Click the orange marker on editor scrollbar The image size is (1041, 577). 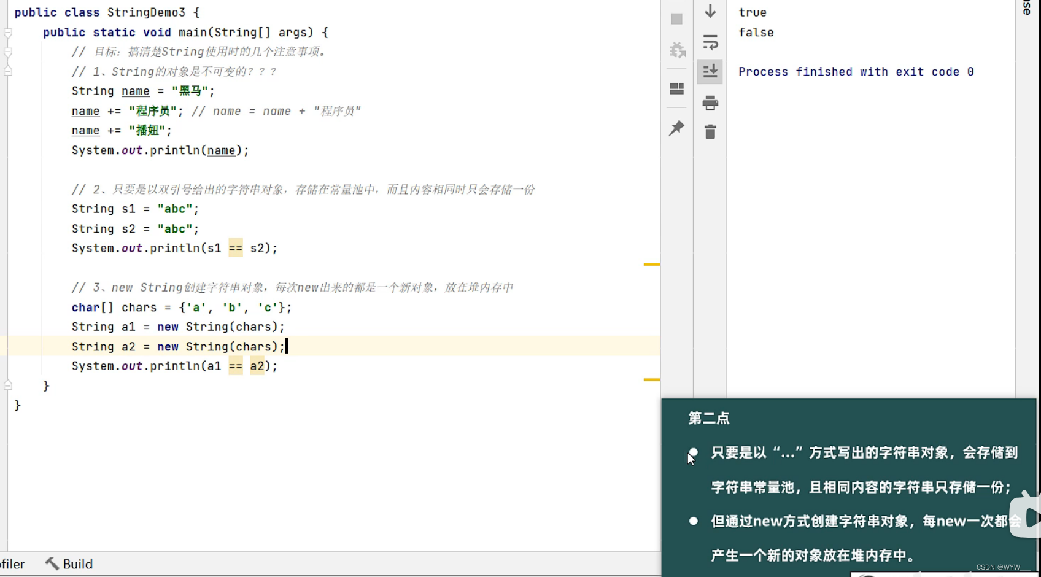(651, 264)
